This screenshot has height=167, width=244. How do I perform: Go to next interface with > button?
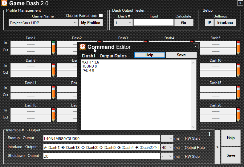click(x=218, y=147)
